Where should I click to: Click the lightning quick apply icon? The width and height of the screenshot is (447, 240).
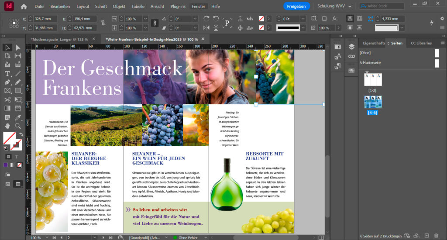point(432,23)
